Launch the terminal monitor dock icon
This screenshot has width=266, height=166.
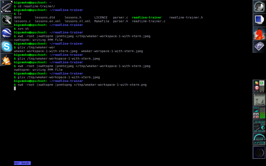coord(259,20)
